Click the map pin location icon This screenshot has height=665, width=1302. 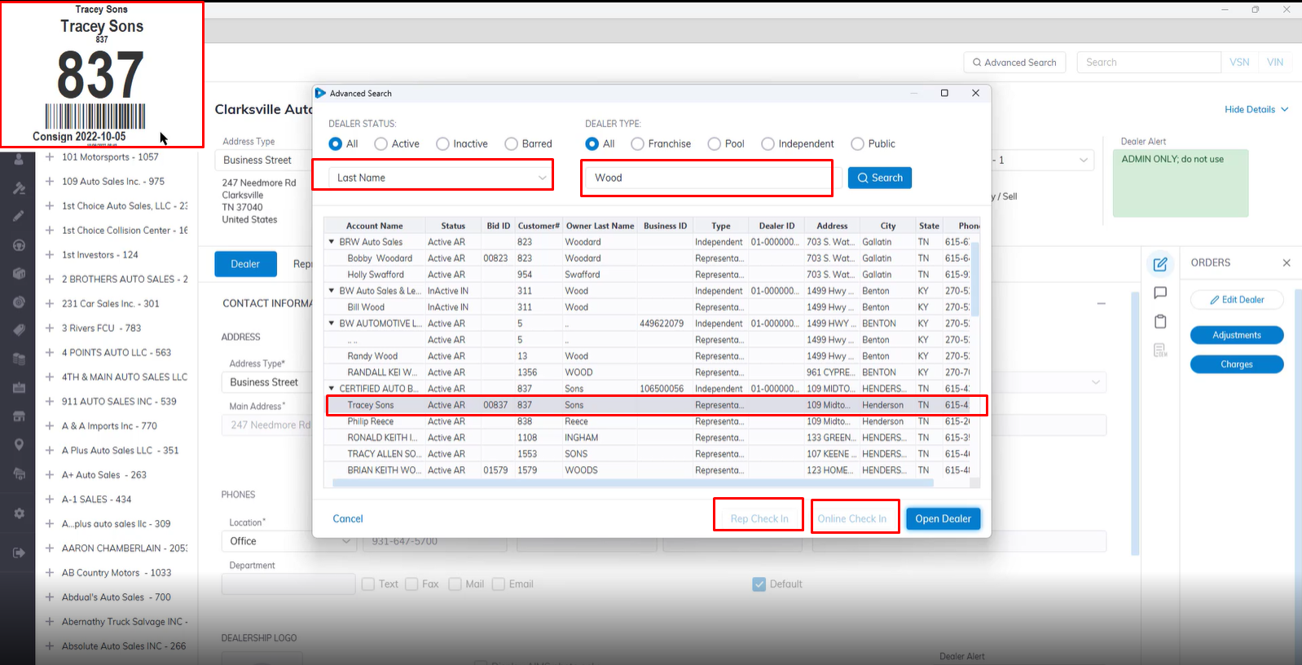[19, 445]
